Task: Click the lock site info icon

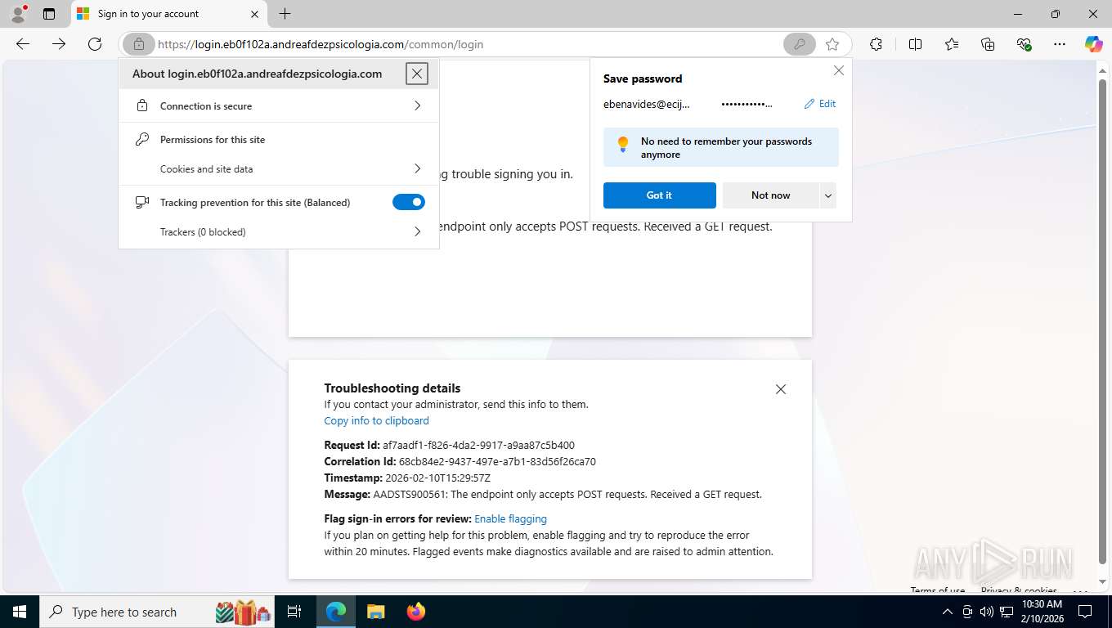Action: coord(139,44)
